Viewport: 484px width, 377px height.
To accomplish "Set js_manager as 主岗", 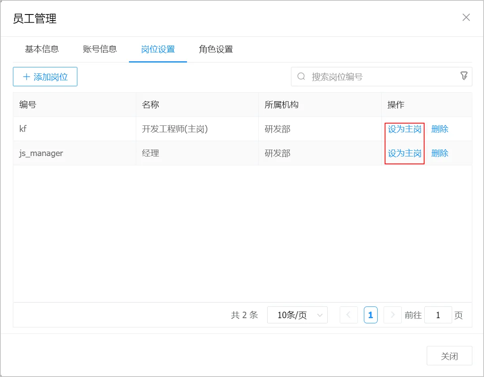I will (x=405, y=153).
